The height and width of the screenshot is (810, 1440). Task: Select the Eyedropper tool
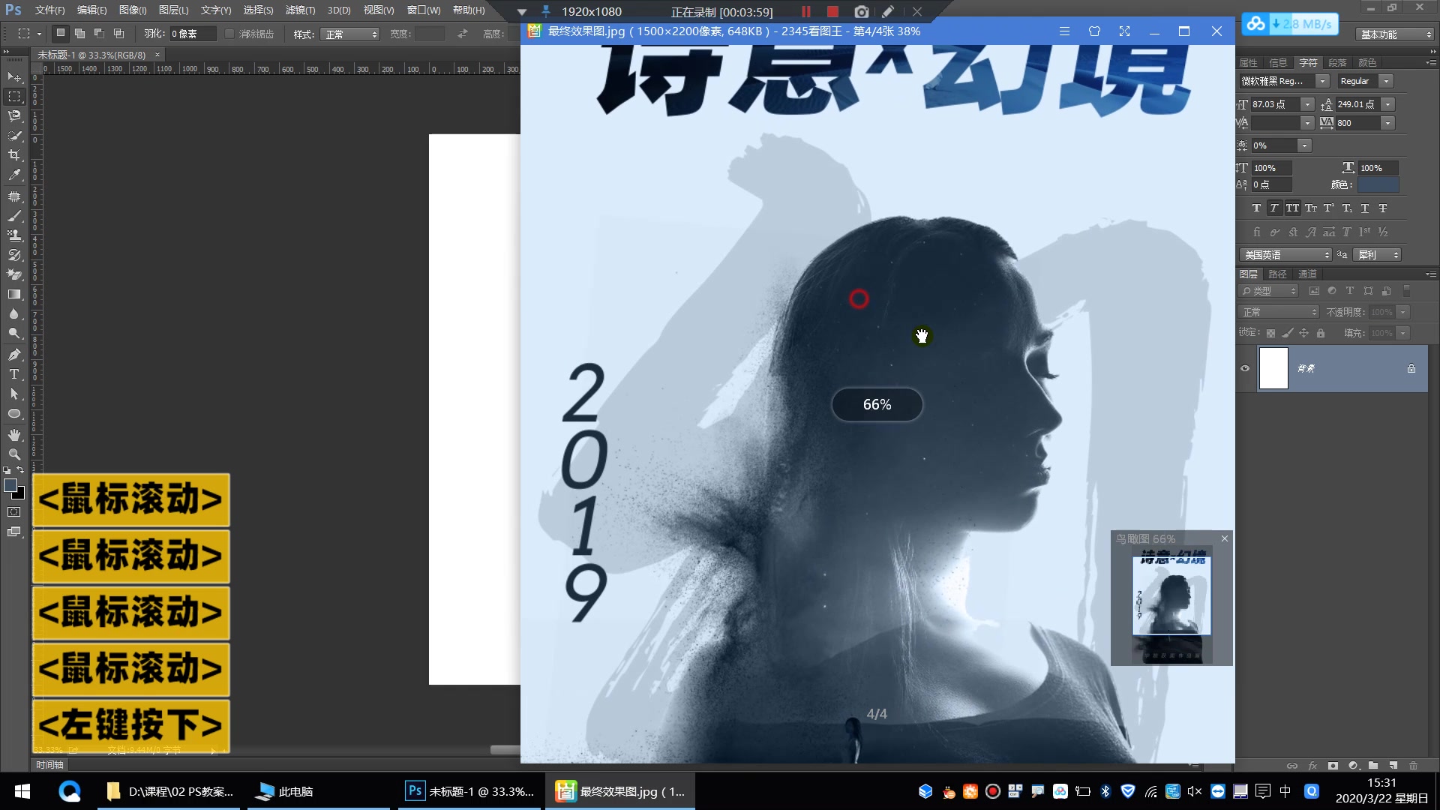point(13,174)
